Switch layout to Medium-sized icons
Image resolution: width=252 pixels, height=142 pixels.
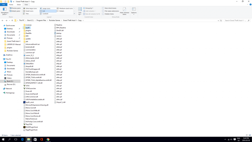65,8
